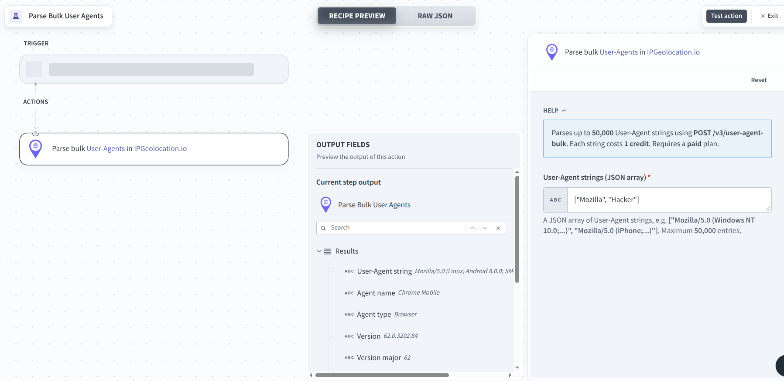The width and height of the screenshot is (784, 381).
Task: Click the scroll-up arrow of output panel
Action: tap(517, 172)
